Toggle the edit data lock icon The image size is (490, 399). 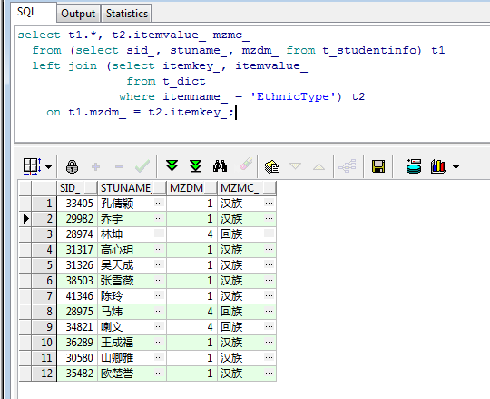click(x=72, y=167)
